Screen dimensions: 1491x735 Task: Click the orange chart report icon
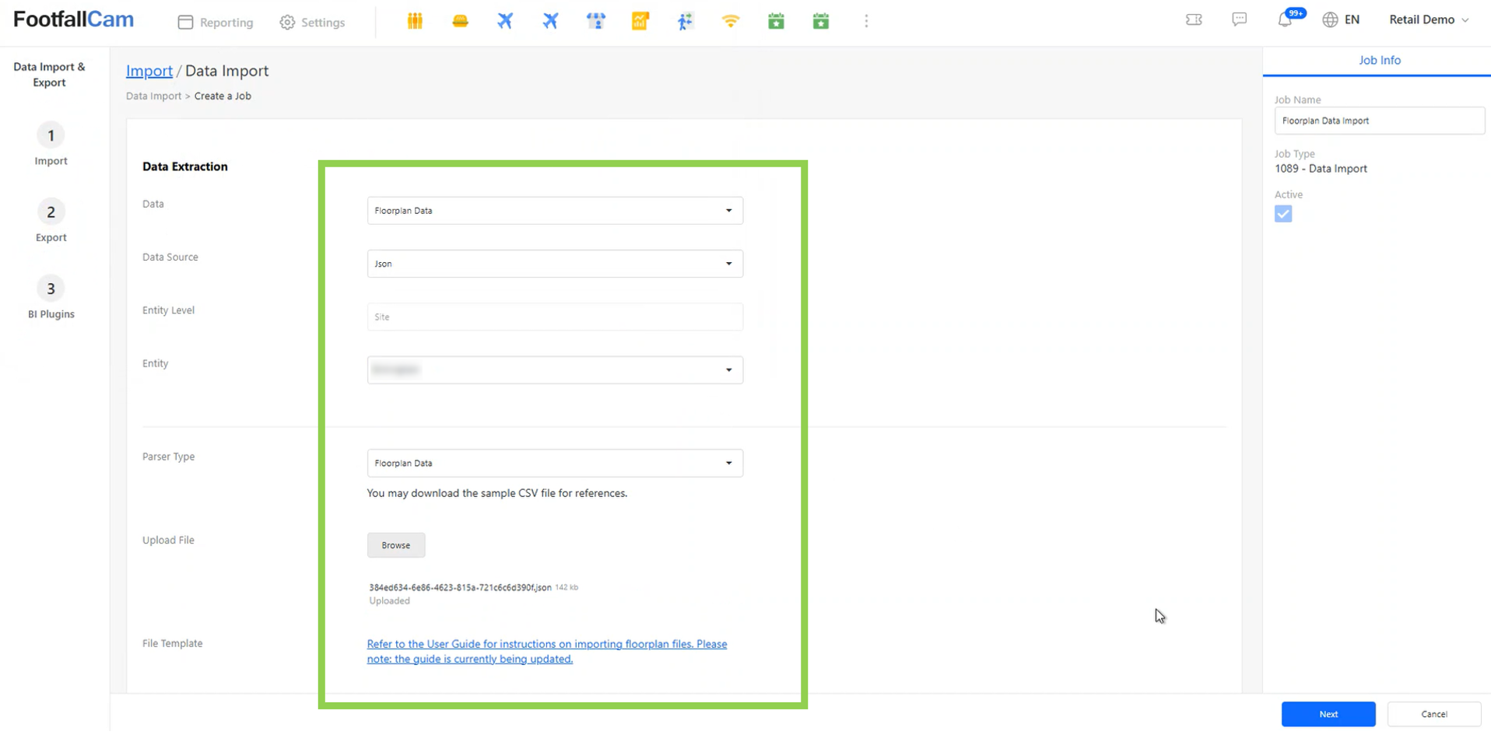(640, 21)
